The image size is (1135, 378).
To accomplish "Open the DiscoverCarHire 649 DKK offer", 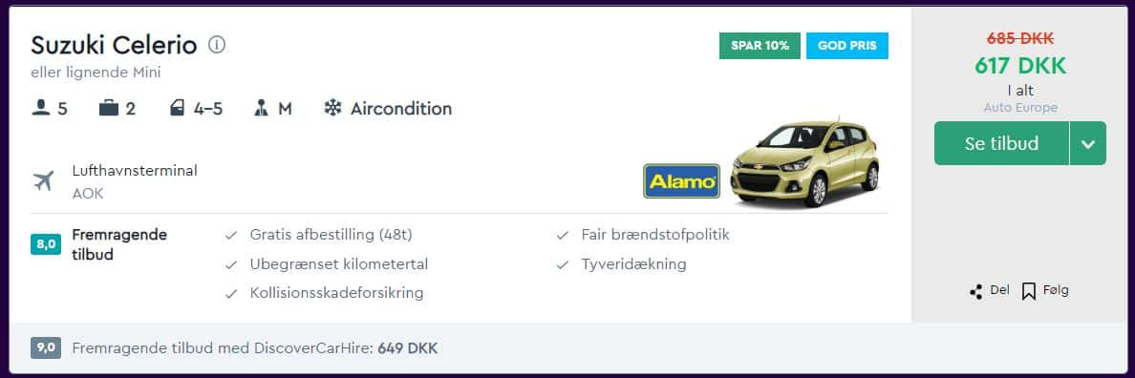I will click(x=255, y=348).
